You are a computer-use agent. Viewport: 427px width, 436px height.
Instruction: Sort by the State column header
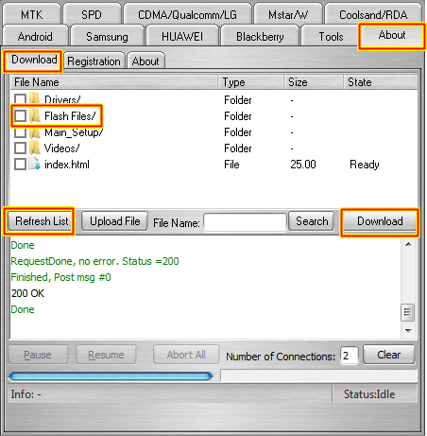pyautogui.click(x=381, y=82)
